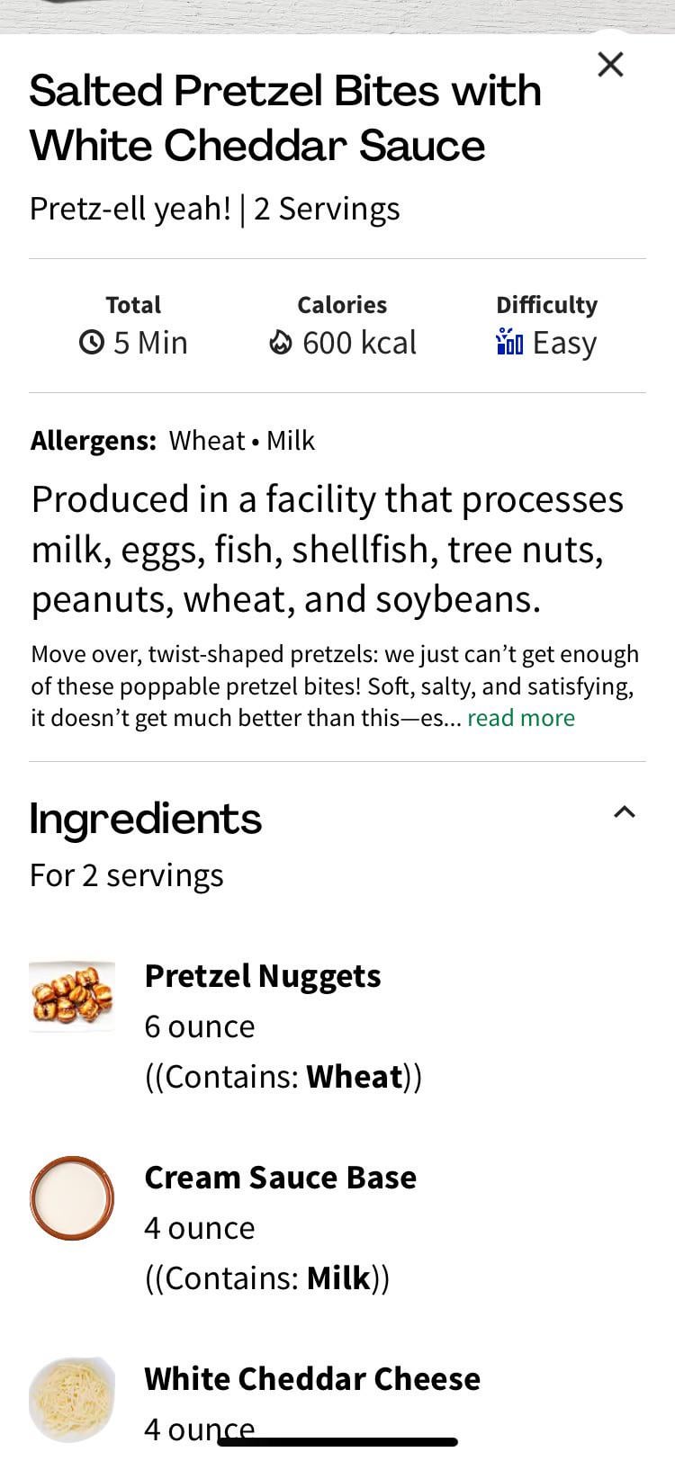Tap the Allergens label
This screenshot has height=1461, width=675.
click(94, 441)
